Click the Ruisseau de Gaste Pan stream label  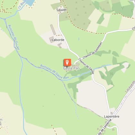click(x=54, y=72)
